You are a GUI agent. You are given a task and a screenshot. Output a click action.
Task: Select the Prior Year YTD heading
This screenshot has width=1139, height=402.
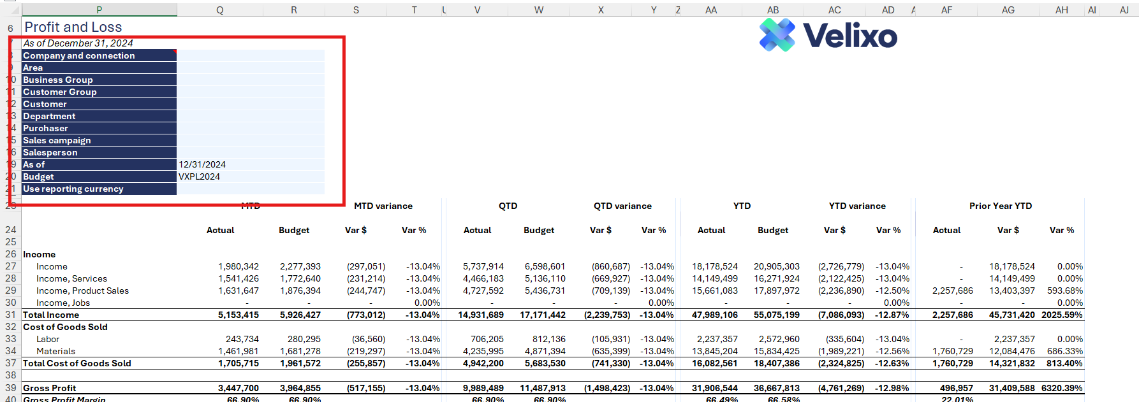(1000, 206)
